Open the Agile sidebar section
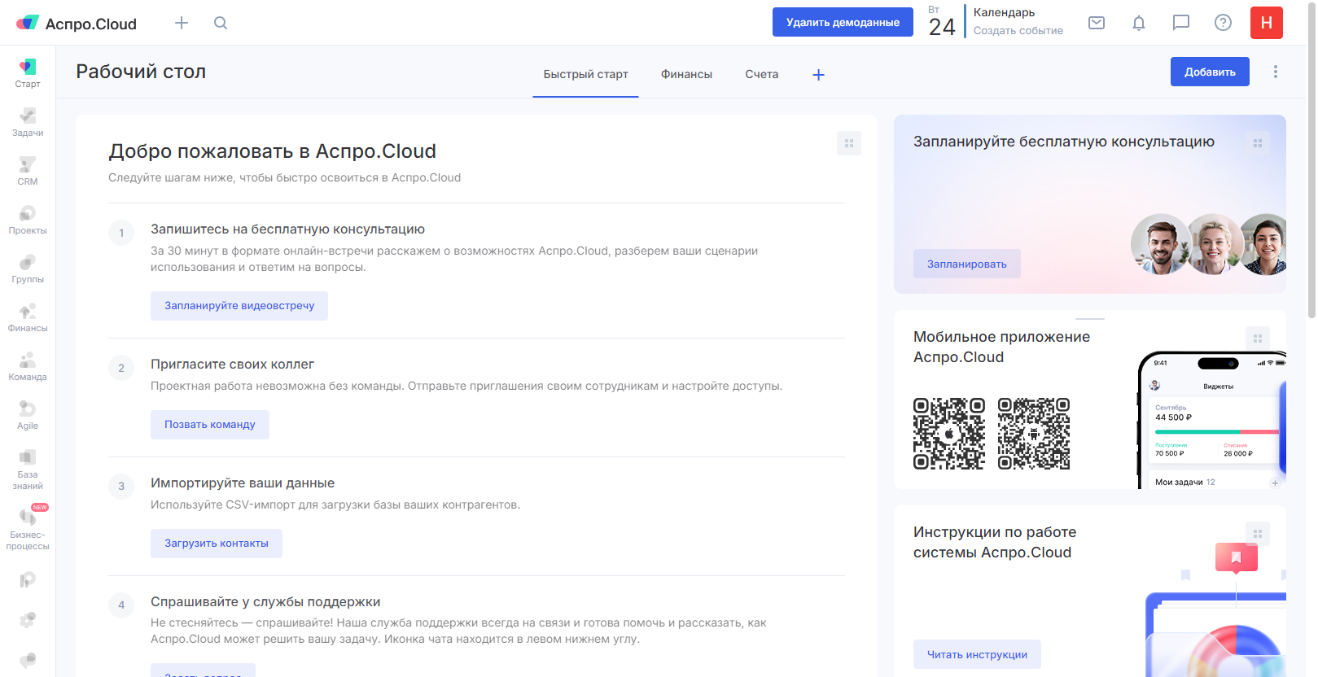Screen dimensions: 1318x677 (x=28, y=415)
